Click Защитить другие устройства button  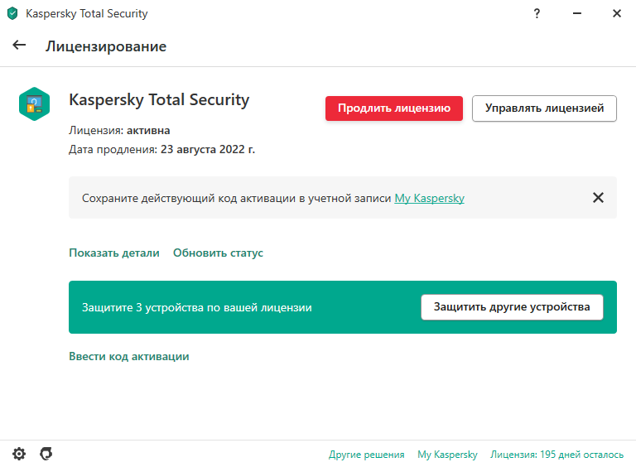[x=512, y=307]
